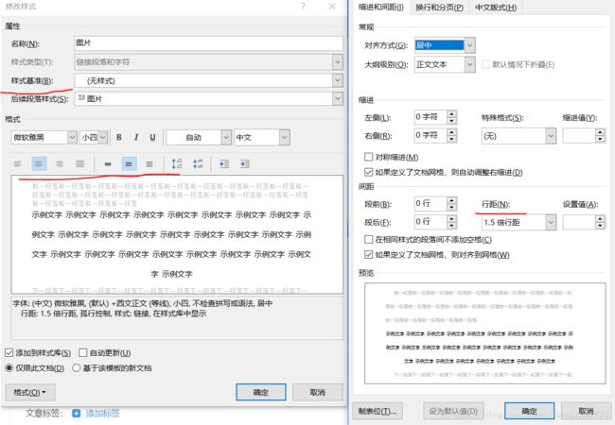The height and width of the screenshot is (425, 615).
Task: Open 对齐方式 dropdown showing 居中
Action: (x=469, y=45)
